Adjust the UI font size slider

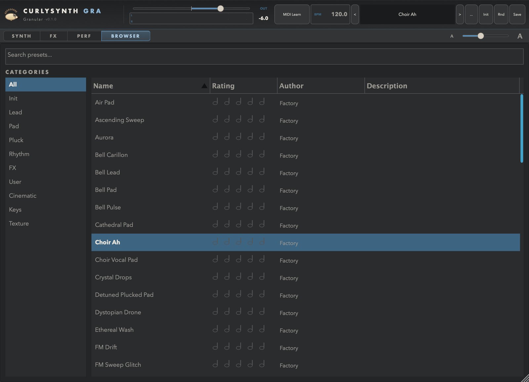(x=485, y=36)
